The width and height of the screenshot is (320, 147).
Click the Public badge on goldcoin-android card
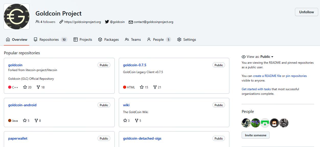[x=104, y=105]
